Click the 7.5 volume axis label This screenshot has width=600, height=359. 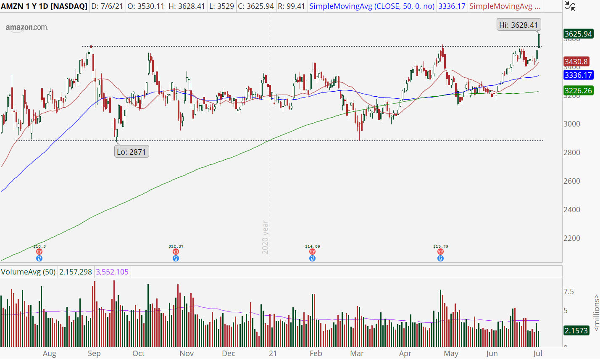pyautogui.click(x=568, y=292)
